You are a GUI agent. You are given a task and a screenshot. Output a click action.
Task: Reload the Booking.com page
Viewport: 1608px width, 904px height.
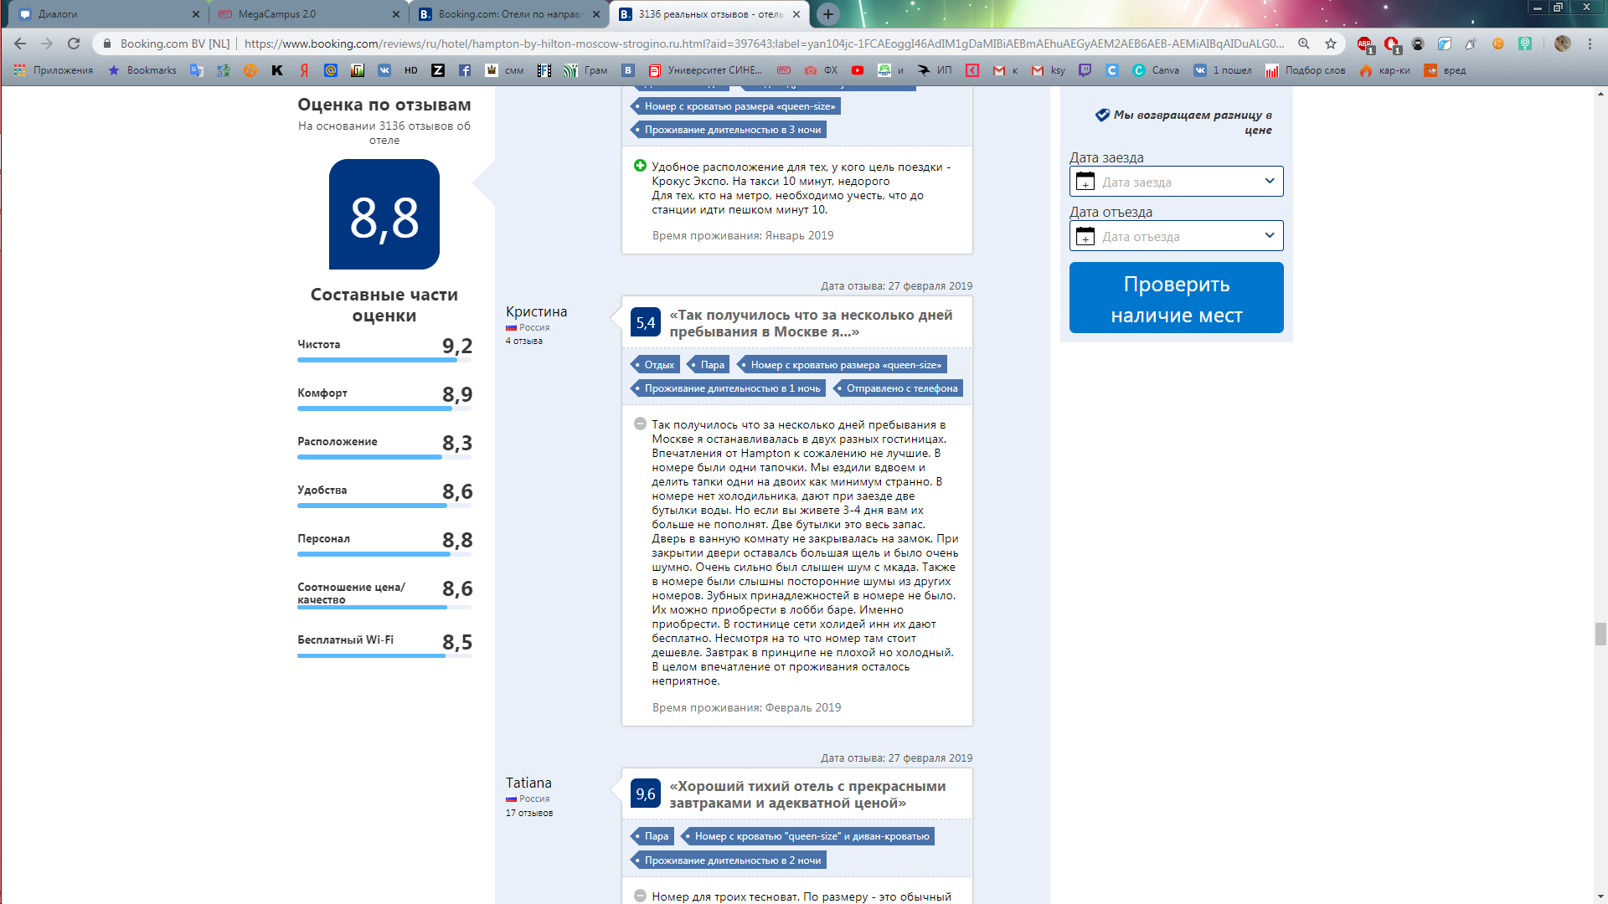[x=74, y=44]
